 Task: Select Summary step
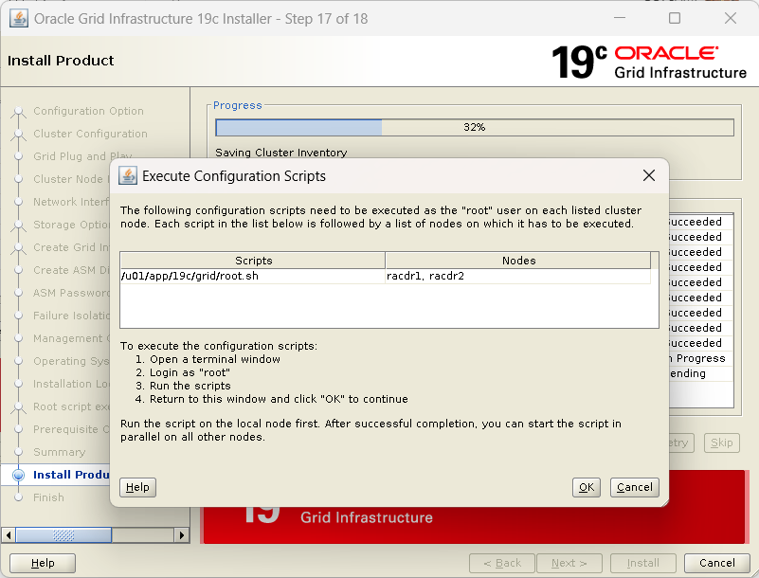[x=59, y=452]
